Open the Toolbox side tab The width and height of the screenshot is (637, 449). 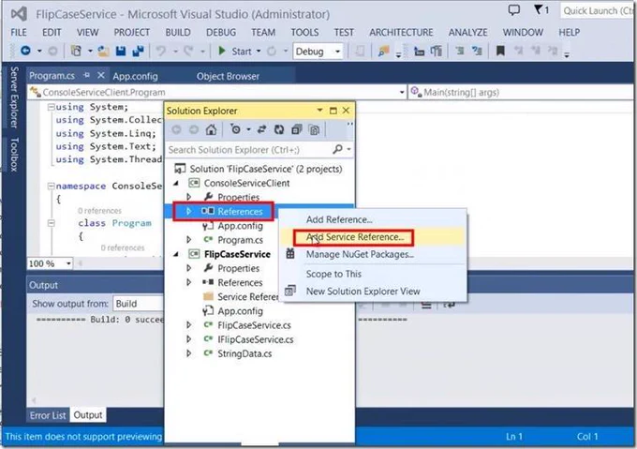pyautogui.click(x=14, y=155)
